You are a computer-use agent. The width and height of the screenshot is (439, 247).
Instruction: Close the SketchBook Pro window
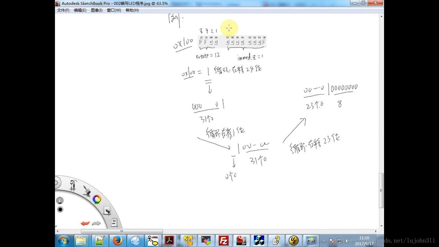[x=375, y=3]
